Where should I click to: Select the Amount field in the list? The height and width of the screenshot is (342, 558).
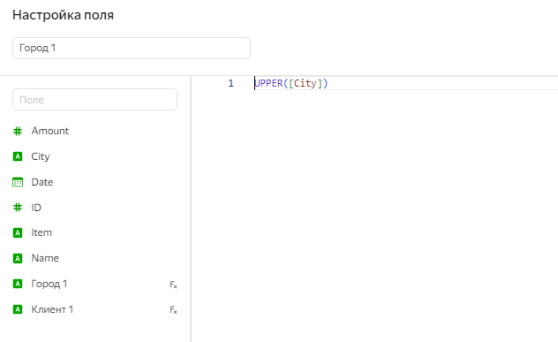[94, 131]
